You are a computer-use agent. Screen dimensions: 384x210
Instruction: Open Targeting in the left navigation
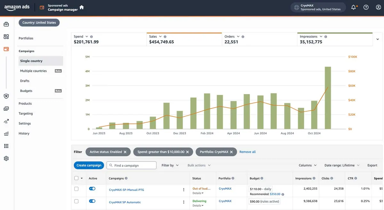tap(26, 113)
